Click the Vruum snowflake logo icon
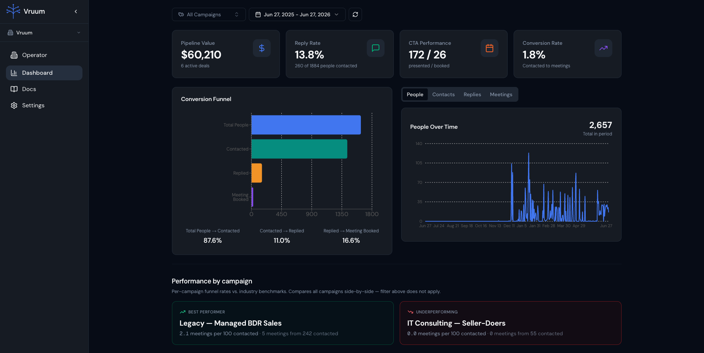Image resolution: width=704 pixels, height=353 pixels. tap(13, 11)
